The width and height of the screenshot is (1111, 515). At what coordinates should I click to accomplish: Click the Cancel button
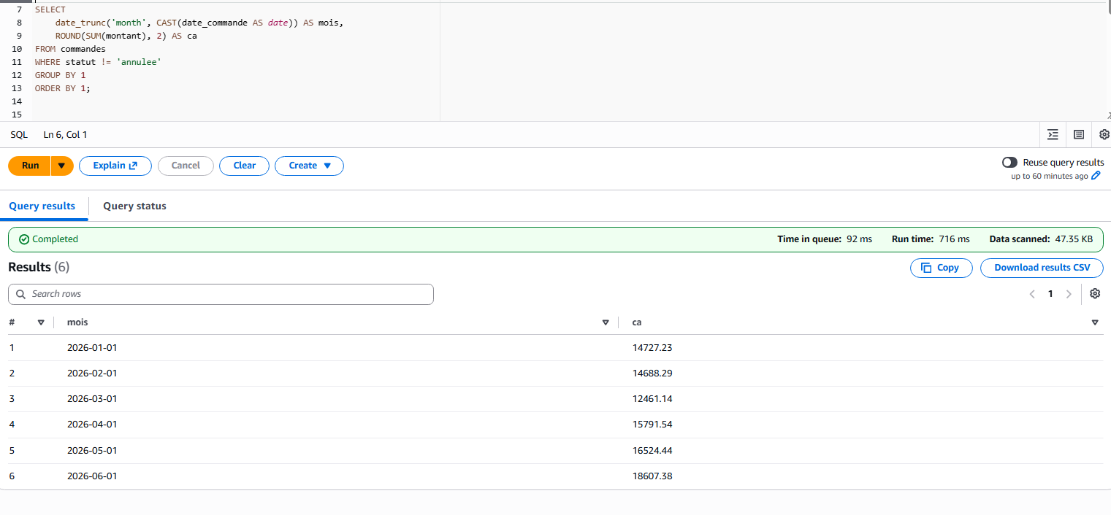186,166
